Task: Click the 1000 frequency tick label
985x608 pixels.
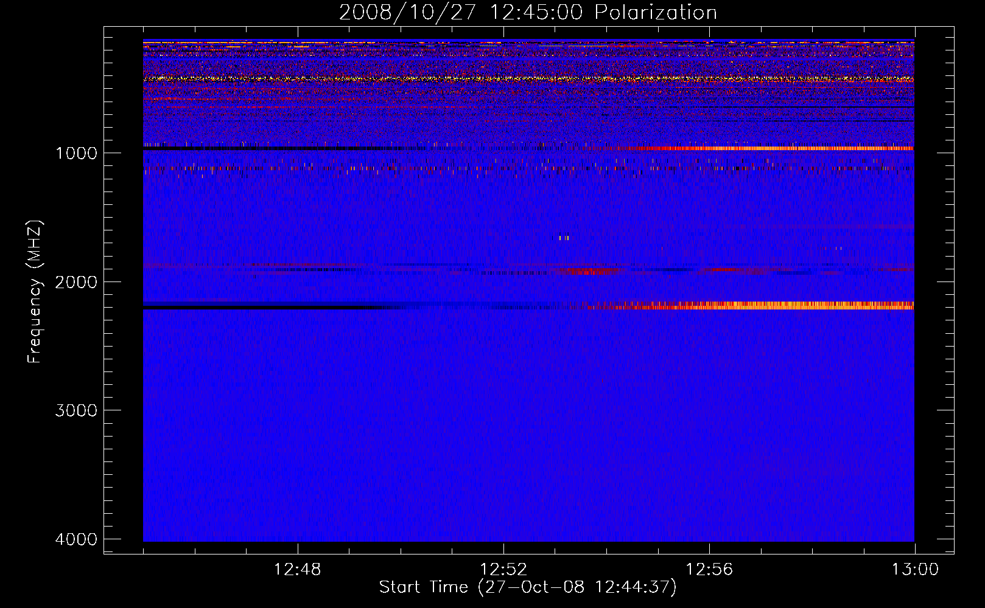Action: point(76,153)
